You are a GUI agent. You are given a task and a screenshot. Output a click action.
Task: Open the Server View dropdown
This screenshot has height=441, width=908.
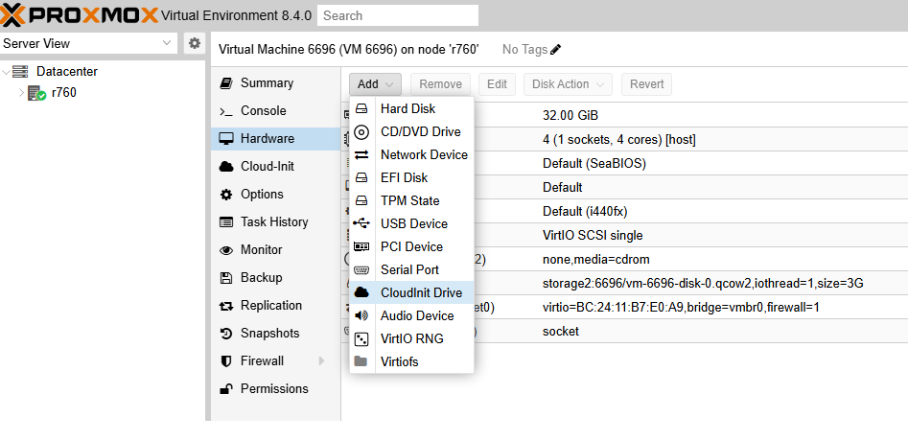click(x=88, y=43)
